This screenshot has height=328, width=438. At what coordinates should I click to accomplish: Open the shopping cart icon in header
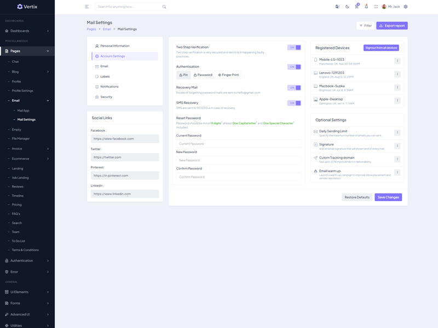pyautogui.click(x=356, y=7)
